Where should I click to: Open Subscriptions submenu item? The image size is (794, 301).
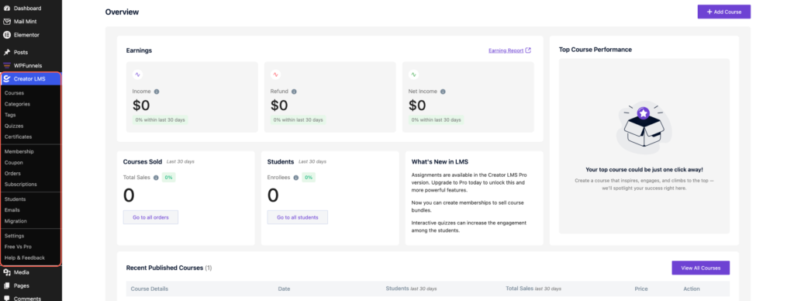(x=21, y=185)
